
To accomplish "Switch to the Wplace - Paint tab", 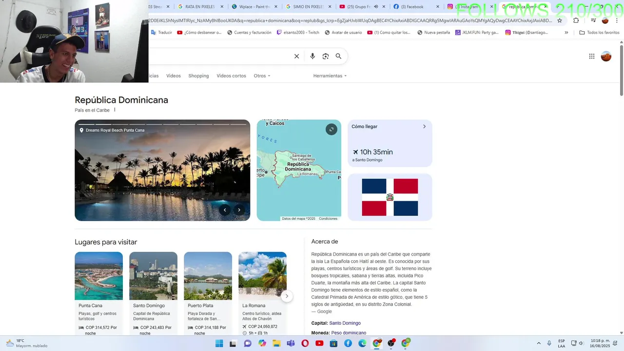I will pyautogui.click(x=254, y=7).
